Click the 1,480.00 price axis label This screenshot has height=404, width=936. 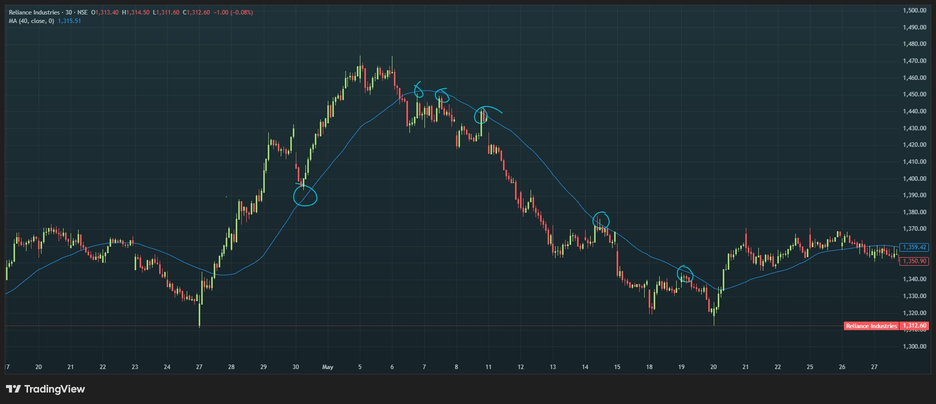click(x=914, y=44)
